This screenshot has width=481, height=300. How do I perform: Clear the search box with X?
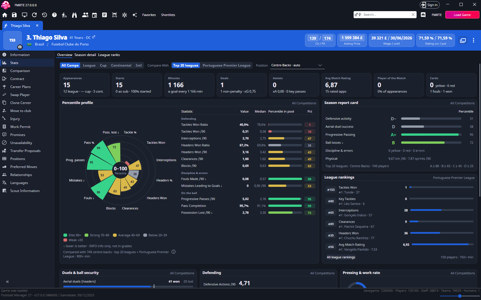413,15
